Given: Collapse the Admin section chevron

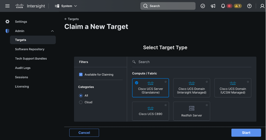Looking at the screenshot, I should 52,31.
